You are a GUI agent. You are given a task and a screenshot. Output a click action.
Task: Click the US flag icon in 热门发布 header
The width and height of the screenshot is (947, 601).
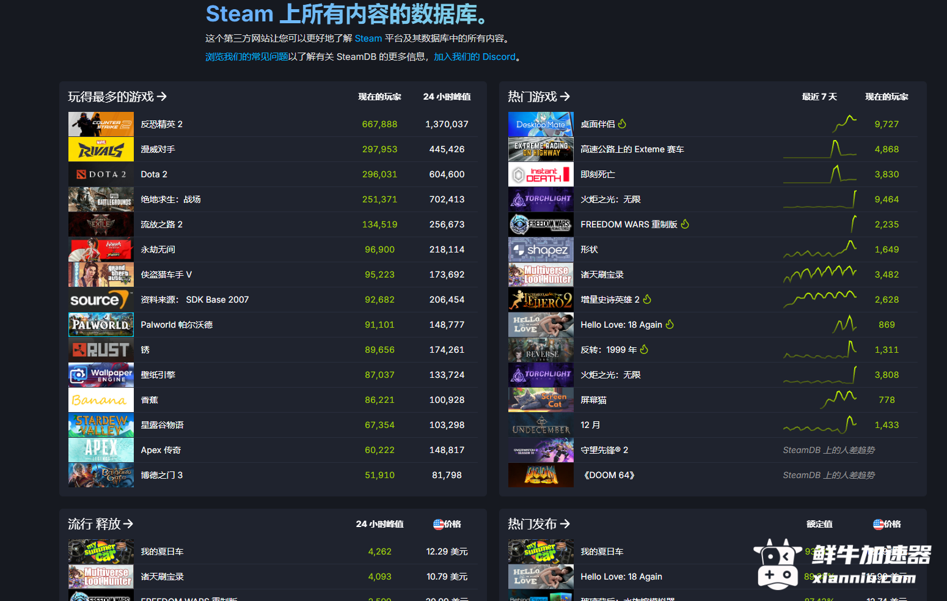(879, 524)
